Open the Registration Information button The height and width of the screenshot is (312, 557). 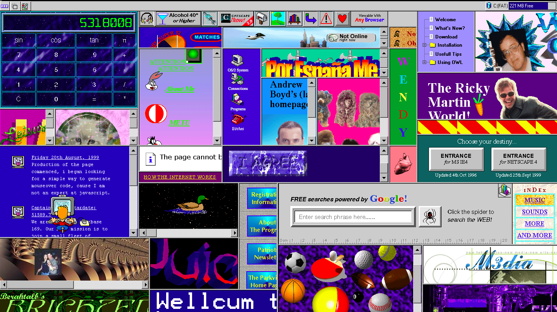(262, 198)
